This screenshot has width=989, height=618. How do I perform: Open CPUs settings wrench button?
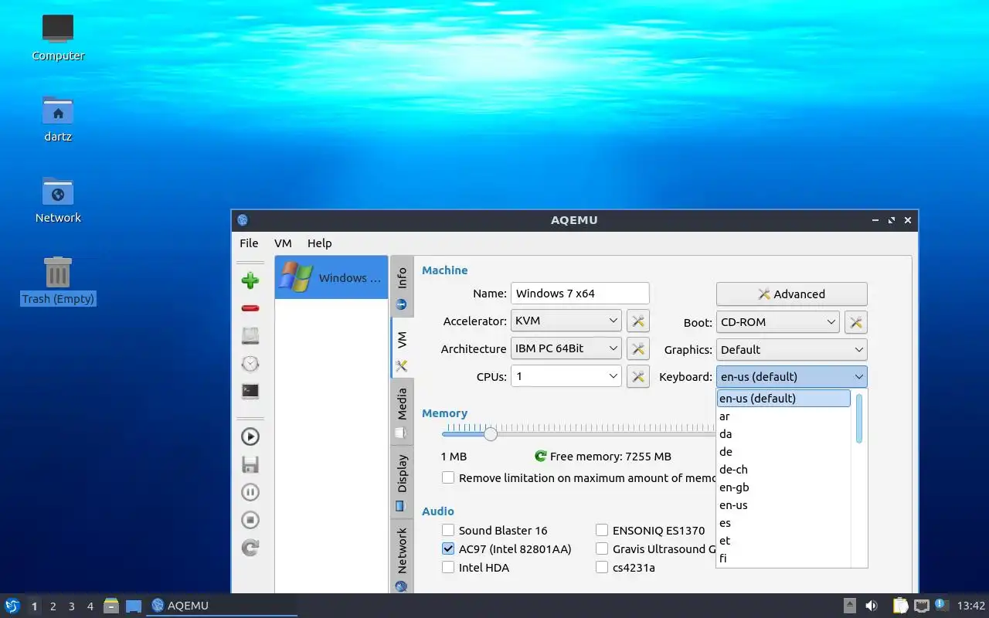click(x=637, y=376)
